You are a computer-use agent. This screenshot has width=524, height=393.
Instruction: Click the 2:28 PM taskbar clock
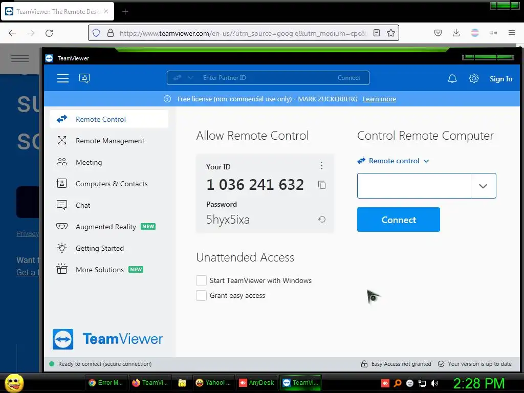coord(479,383)
